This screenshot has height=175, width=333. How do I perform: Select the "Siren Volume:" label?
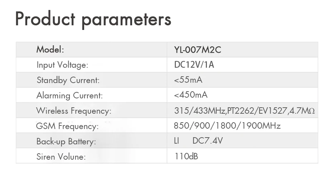point(61,157)
